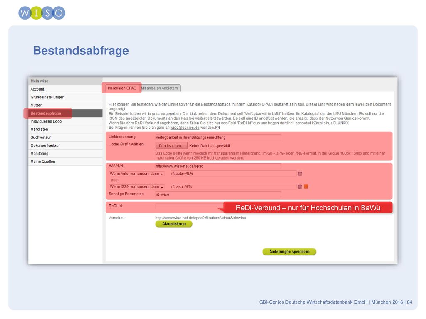Select Bestandsabfrage in the sidebar

(x=65, y=113)
